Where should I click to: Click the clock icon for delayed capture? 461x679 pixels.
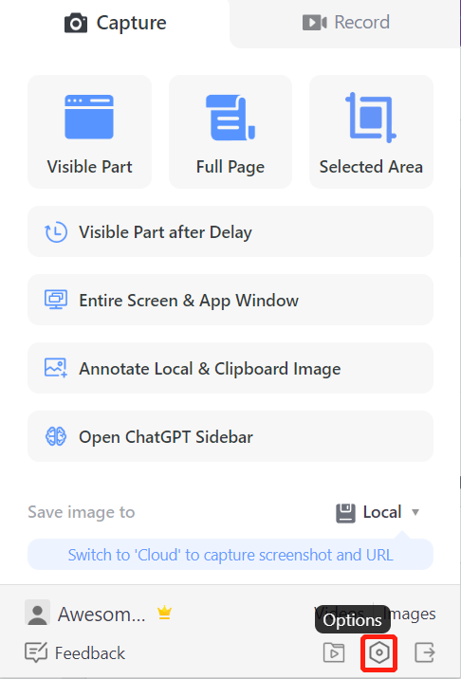(56, 232)
